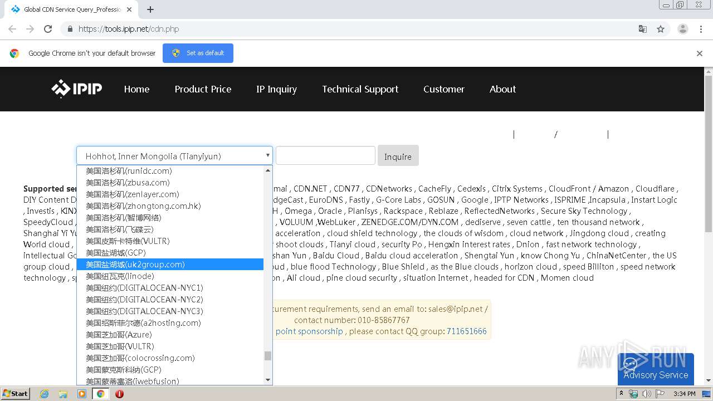Close the Global CDN Service Query tab
Screen dimensions: 713x401
(129, 9)
